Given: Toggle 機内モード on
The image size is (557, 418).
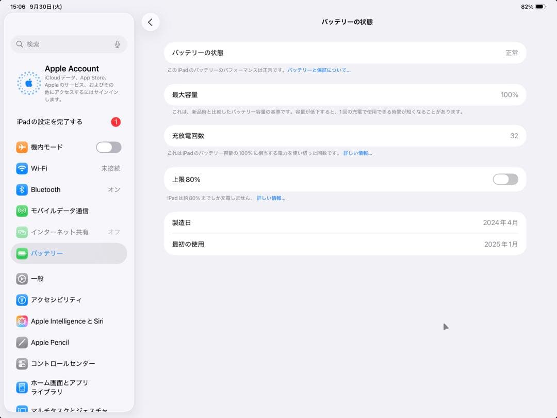Looking at the screenshot, I should point(108,148).
